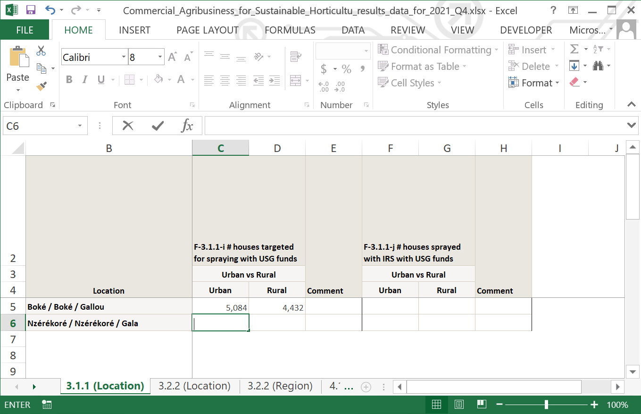Toggle Align Right for cell text
This screenshot has width=641, height=414.
(x=241, y=81)
